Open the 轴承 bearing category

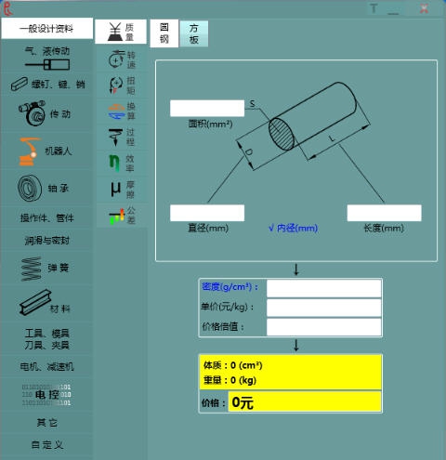tap(46, 188)
